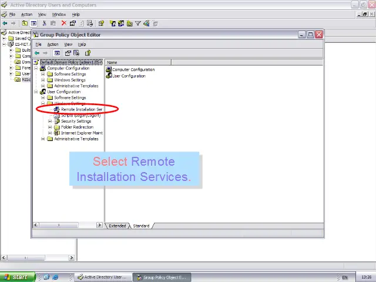Expand Software Settings under User Configuration
Viewport: 376px width, 282px height.
43,98
